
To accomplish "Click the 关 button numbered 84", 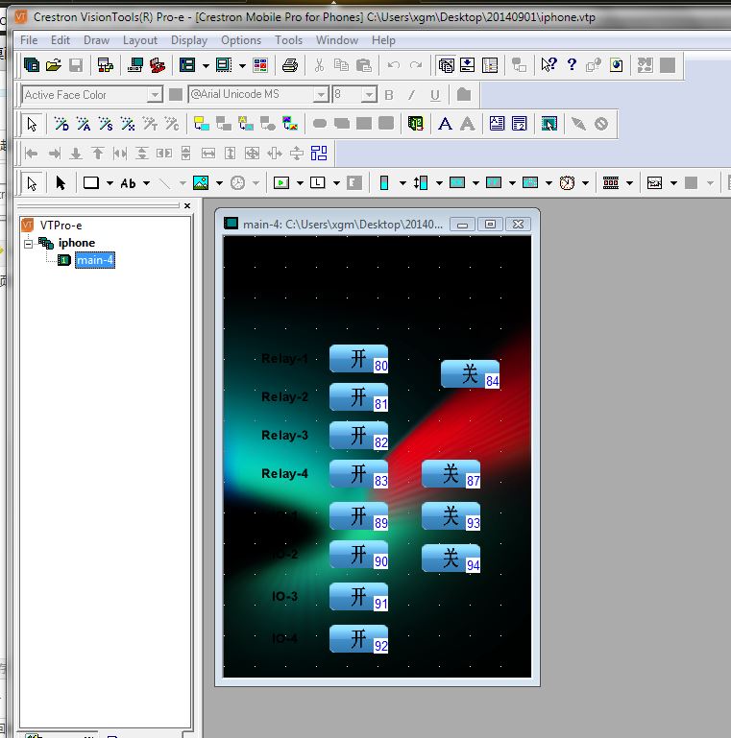I will click(x=470, y=374).
